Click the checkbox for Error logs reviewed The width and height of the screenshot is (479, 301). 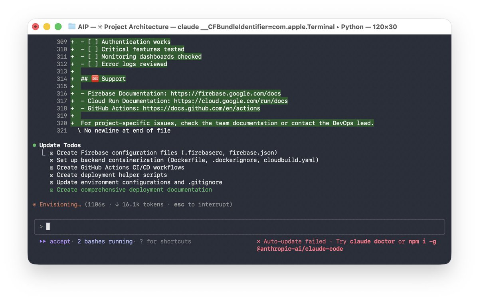tap(93, 64)
